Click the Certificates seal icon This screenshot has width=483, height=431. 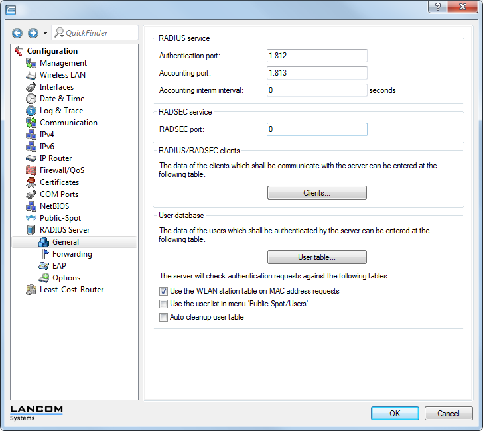pyautogui.click(x=31, y=182)
